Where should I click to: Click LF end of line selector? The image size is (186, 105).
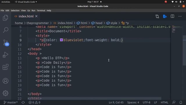click(x=155, y=102)
